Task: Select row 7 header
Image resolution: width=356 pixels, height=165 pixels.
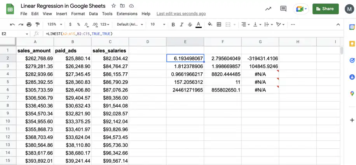Action: click(x=8, y=98)
